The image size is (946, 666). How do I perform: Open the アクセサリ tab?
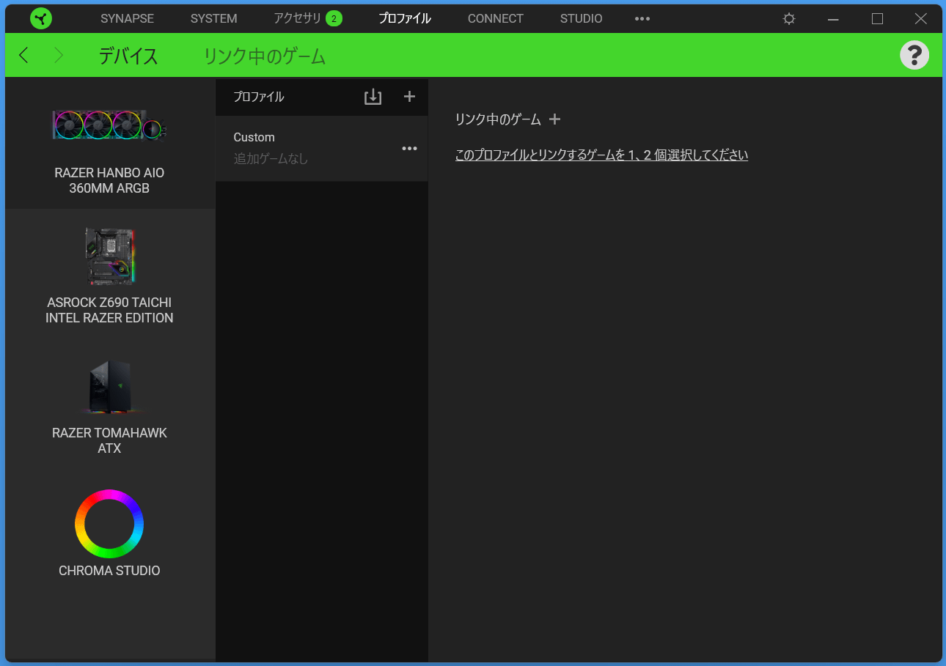click(297, 18)
